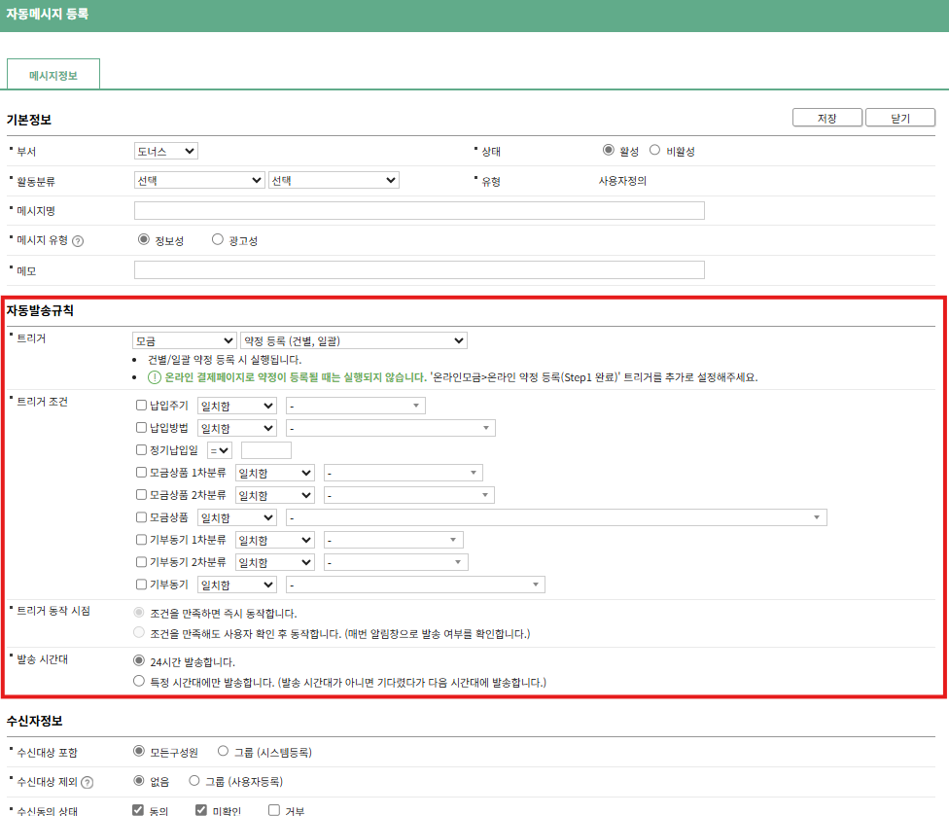Open the 기부동기 일치함 operator dropdown

[237, 585]
